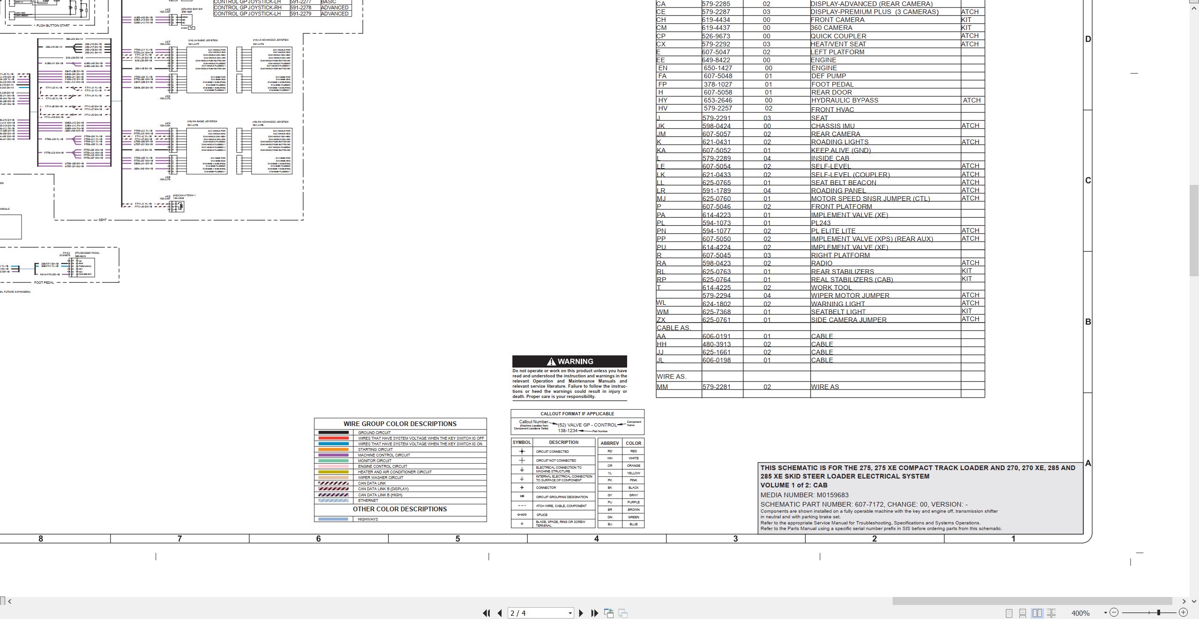Click the 'ENGINE CONTROL CIRCUIT' legend row
1199x619 pixels.
coord(400,466)
